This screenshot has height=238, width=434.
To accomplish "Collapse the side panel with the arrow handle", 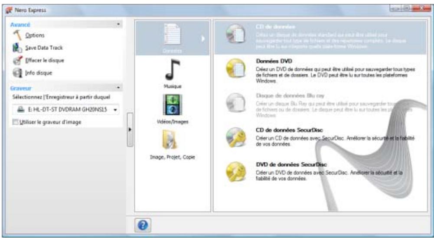I will (130, 130).
